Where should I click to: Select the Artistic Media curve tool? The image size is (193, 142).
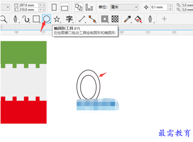pos(26,19)
